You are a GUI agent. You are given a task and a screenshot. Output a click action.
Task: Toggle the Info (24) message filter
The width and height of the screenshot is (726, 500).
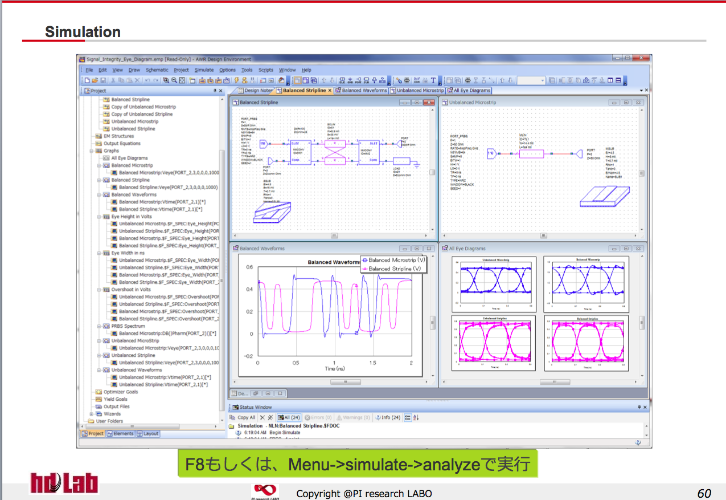388,418
